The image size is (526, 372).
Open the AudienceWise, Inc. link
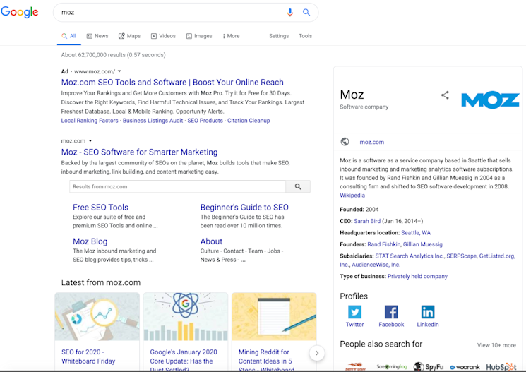(376, 265)
